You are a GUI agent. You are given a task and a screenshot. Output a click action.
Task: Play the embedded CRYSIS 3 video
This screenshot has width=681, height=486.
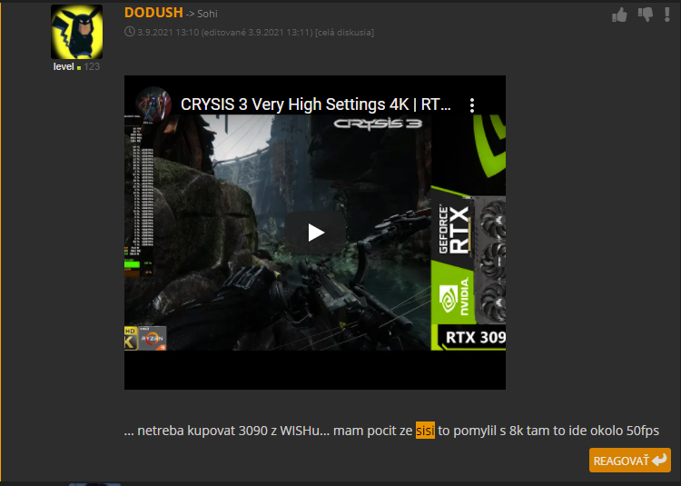[315, 233]
